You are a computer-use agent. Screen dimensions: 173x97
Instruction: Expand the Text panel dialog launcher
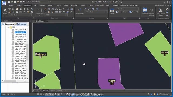point(34,18)
